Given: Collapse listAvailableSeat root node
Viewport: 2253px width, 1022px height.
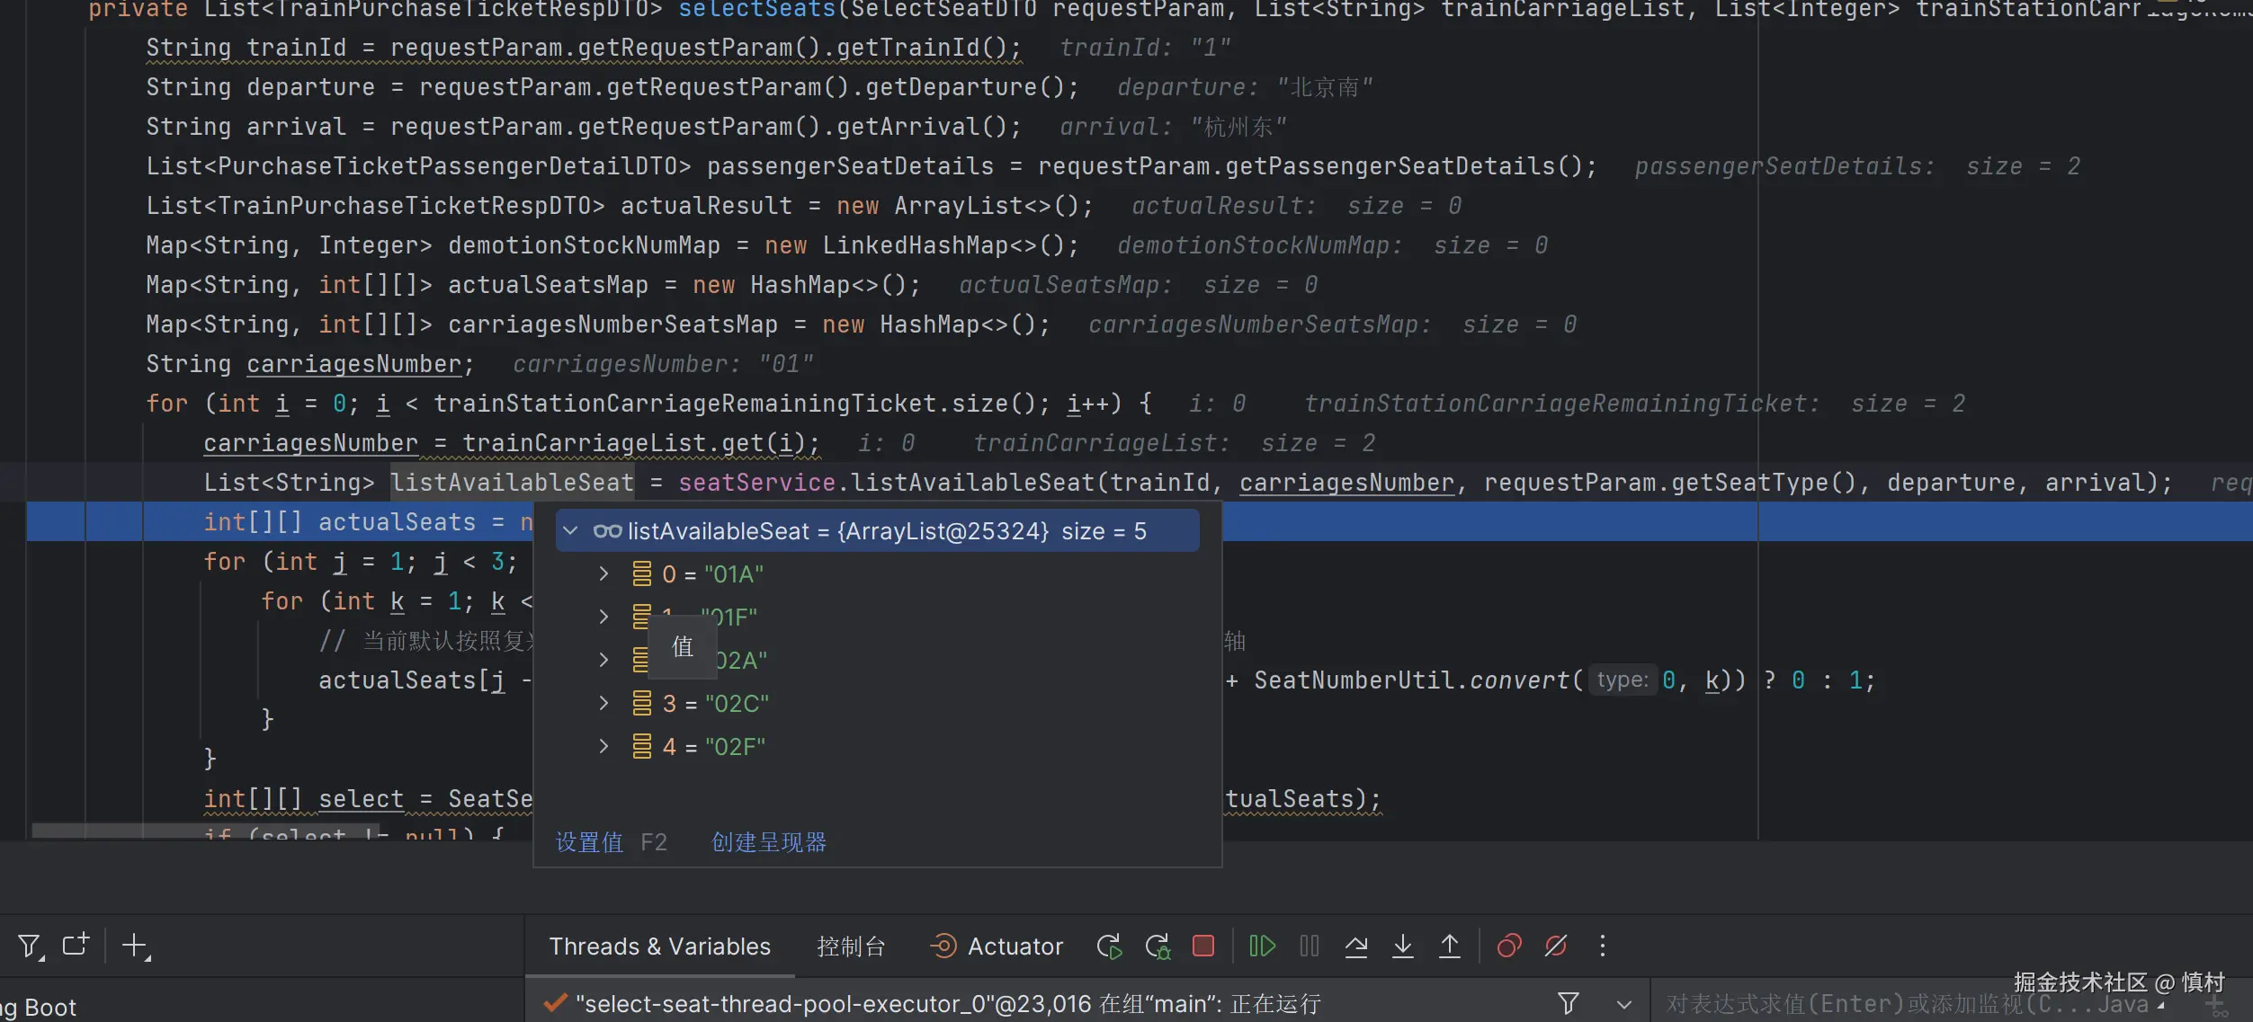Looking at the screenshot, I should coord(570,531).
